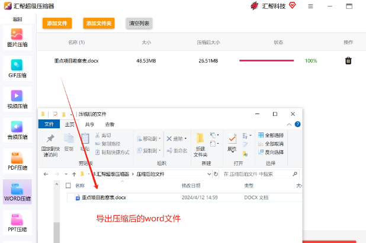Collapse the Explorer ribbon with chevron
Image resolution: width=366 pixels, height=243 pixels.
pyautogui.click(x=289, y=124)
